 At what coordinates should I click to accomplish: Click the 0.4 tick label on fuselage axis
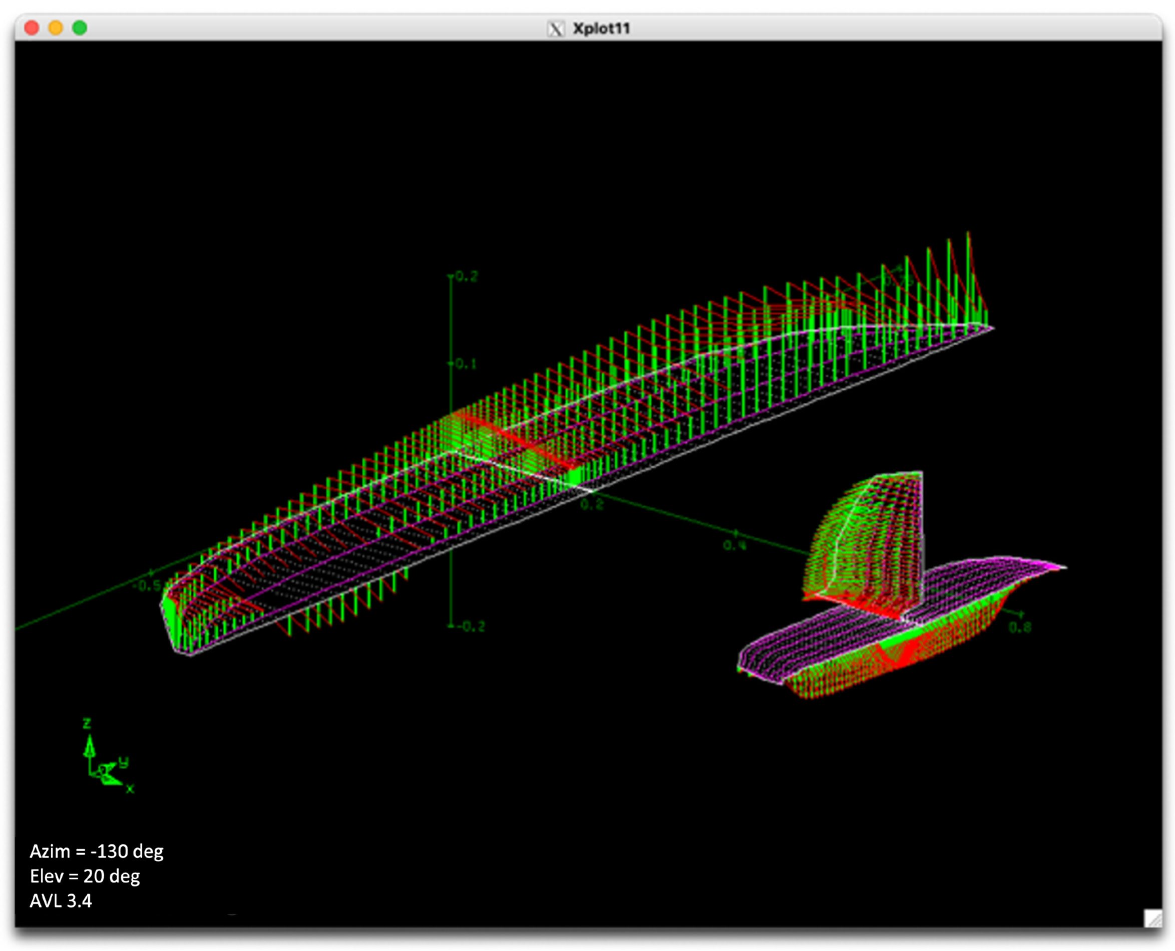pyautogui.click(x=734, y=545)
